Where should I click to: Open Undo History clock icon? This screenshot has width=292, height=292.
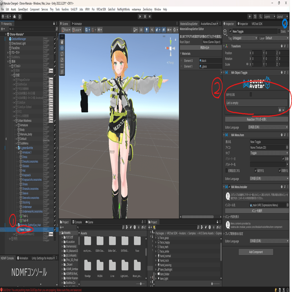(x=255, y=16)
